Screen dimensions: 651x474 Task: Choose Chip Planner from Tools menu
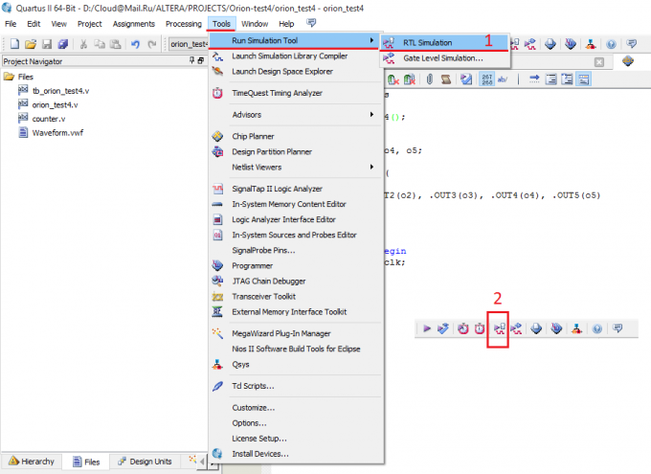pyautogui.click(x=296, y=136)
